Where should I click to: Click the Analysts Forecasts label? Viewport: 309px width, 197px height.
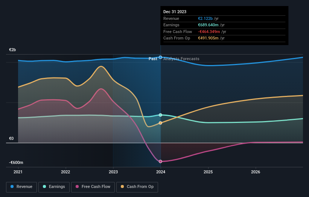click(x=181, y=59)
